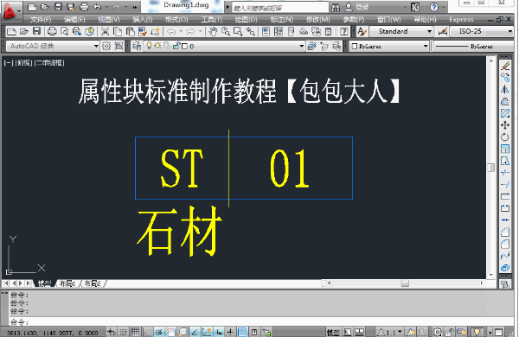Toggle layer 0 on/off light bulb
The width and height of the screenshot is (519, 337).
pos(149,46)
